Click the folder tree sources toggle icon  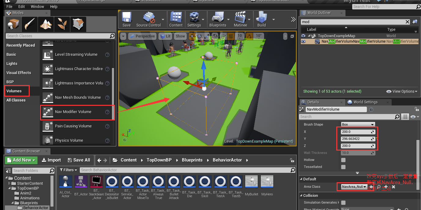[8, 170]
